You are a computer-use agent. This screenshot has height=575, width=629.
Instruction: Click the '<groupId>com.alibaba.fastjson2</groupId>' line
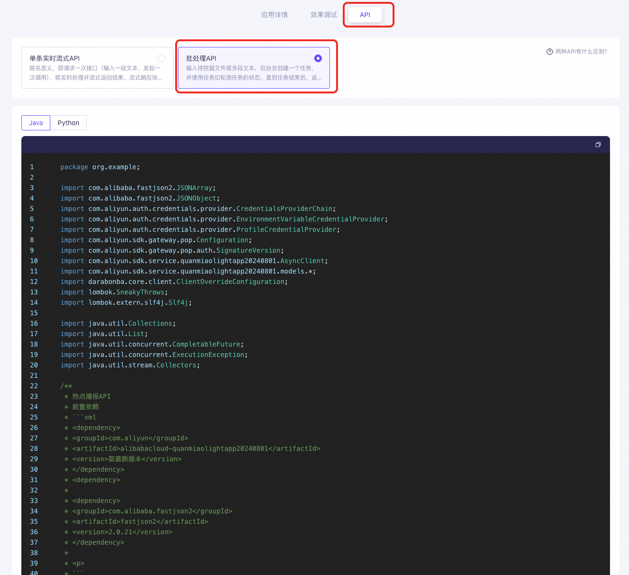(x=148, y=511)
